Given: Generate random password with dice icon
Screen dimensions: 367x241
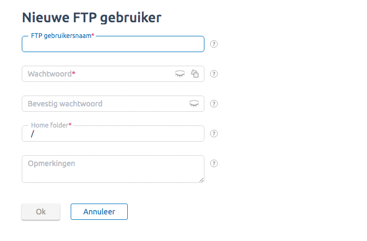Looking at the screenshot, I should [x=195, y=74].
